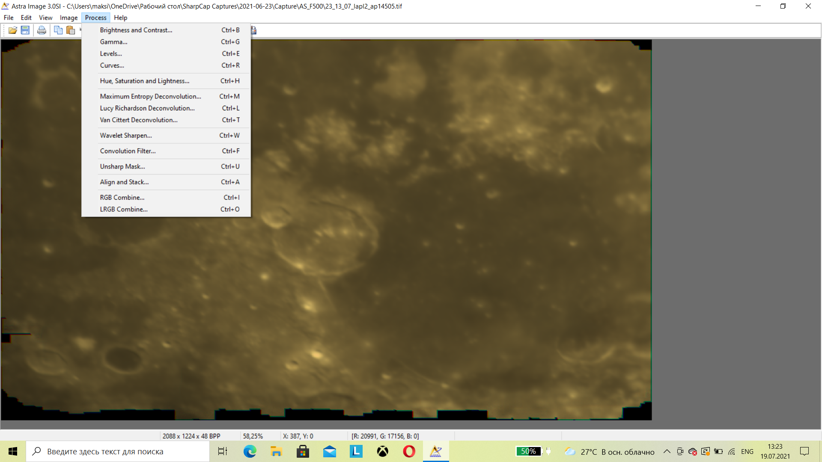822x462 pixels.
Task: Select Curves menu entry
Action: 112,65
